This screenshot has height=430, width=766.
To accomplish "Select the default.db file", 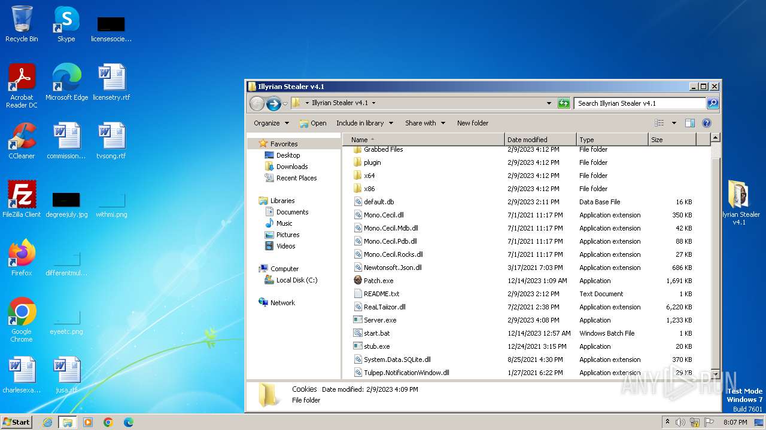I will 379,202.
